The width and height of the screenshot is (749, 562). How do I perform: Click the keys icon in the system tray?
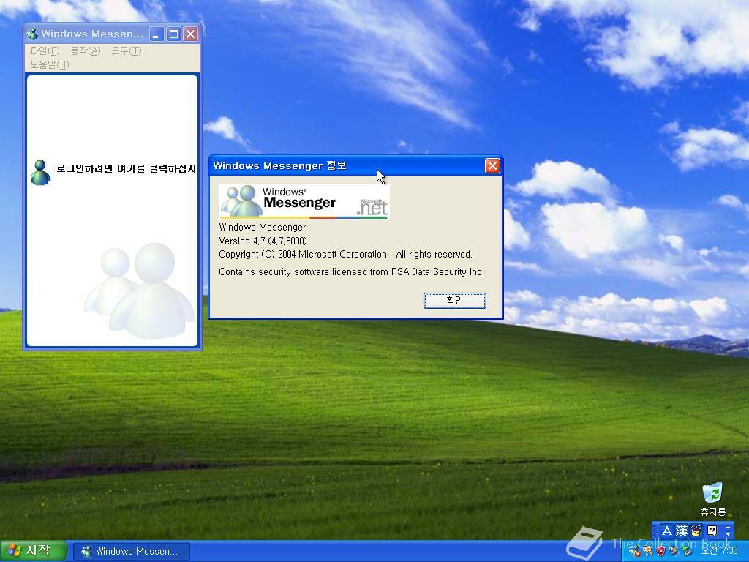(x=648, y=551)
